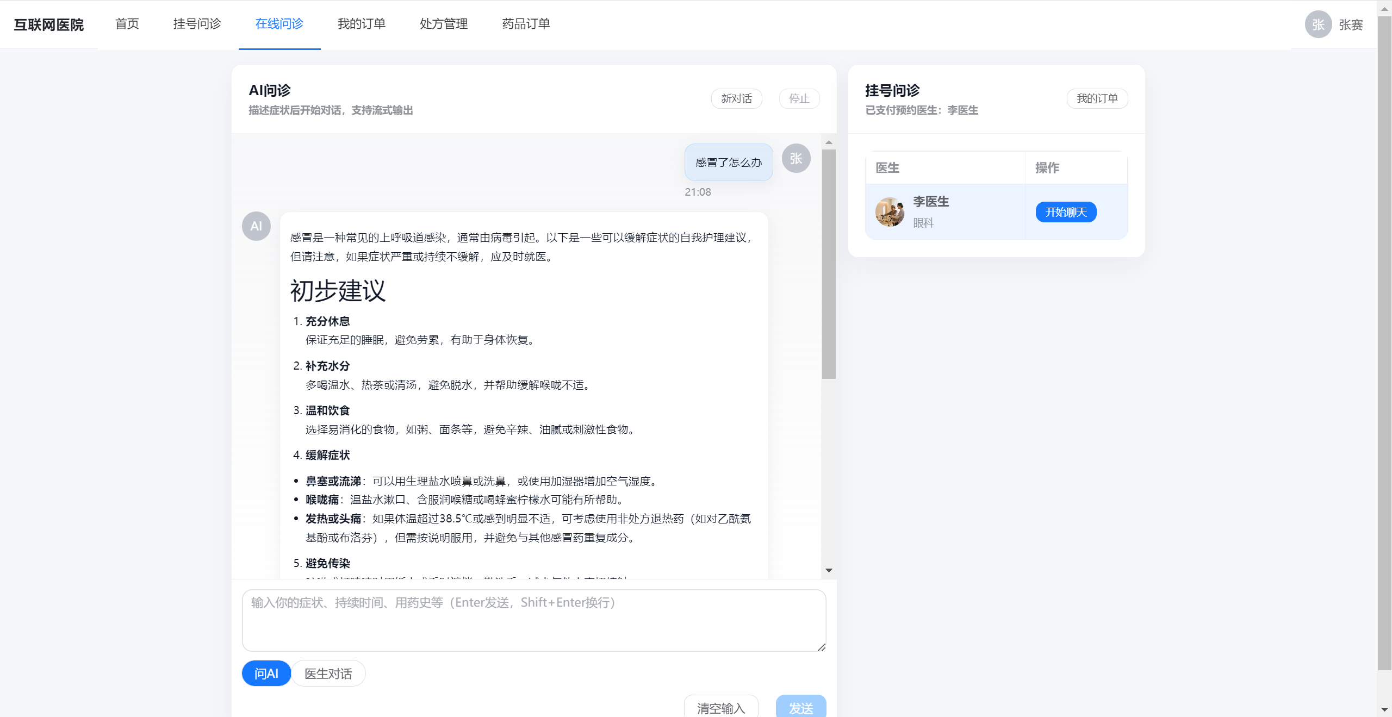This screenshot has width=1392, height=717.
Task: Go to 挂号问诊 navigation tab
Action: click(x=197, y=24)
